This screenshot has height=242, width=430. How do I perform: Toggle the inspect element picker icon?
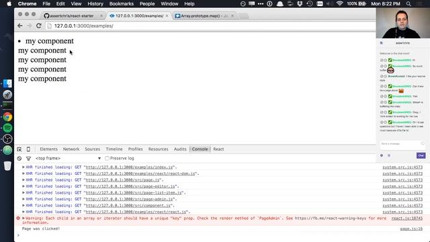coord(19,149)
